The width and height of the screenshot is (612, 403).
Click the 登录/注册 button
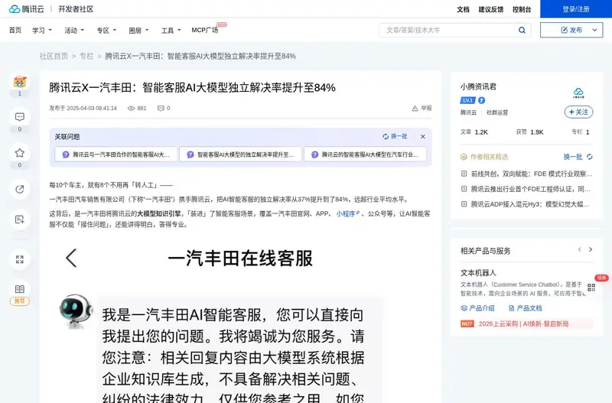pyautogui.click(x=576, y=8)
